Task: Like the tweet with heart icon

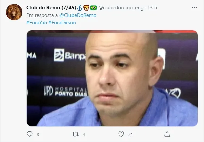Action: pyautogui.click(x=121, y=134)
